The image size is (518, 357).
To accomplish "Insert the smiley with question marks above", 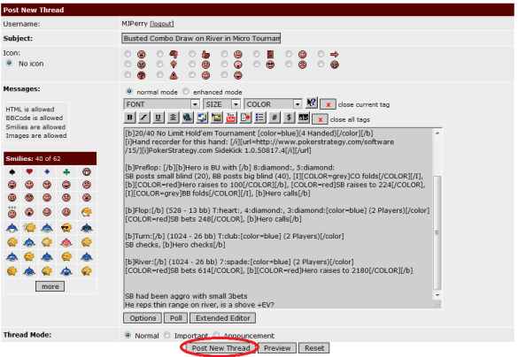I will (x=12, y=212).
